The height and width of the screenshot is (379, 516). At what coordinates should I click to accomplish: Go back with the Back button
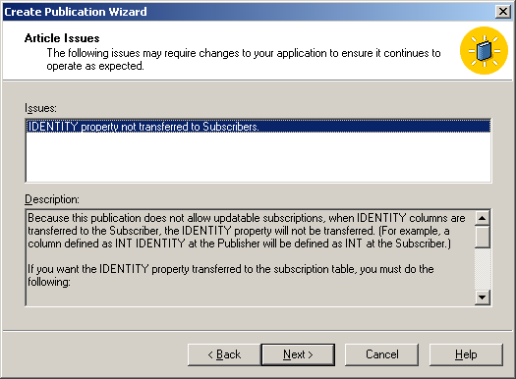click(x=224, y=354)
